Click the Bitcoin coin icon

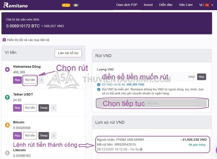(7, 125)
